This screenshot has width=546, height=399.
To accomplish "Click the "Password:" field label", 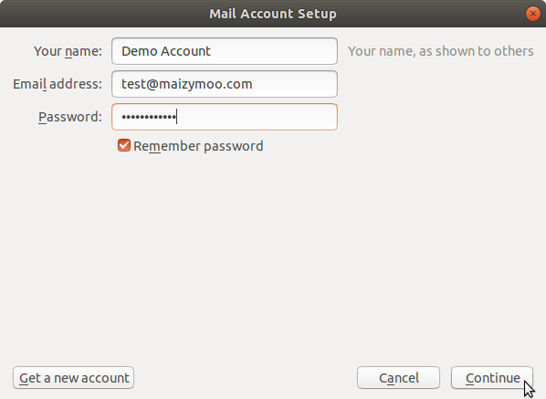I will click(70, 117).
